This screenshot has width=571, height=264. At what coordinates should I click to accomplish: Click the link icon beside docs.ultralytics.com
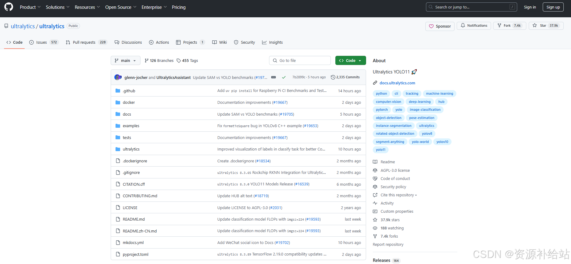tap(375, 83)
